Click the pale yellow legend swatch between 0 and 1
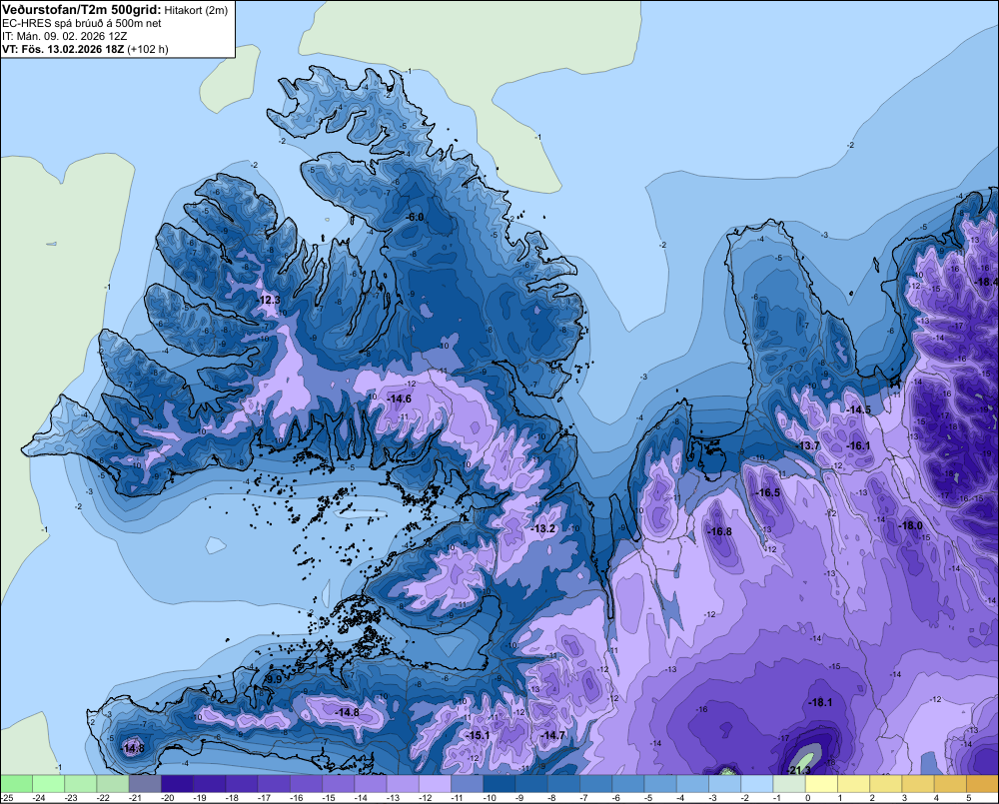The width and height of the screenshot is (999, 804). tap(822, 783)
